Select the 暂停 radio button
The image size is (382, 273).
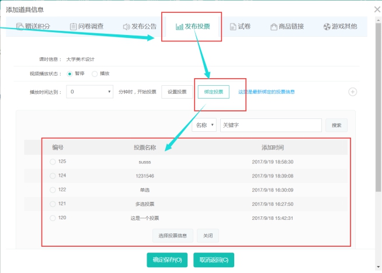click(x=70, y=73)
